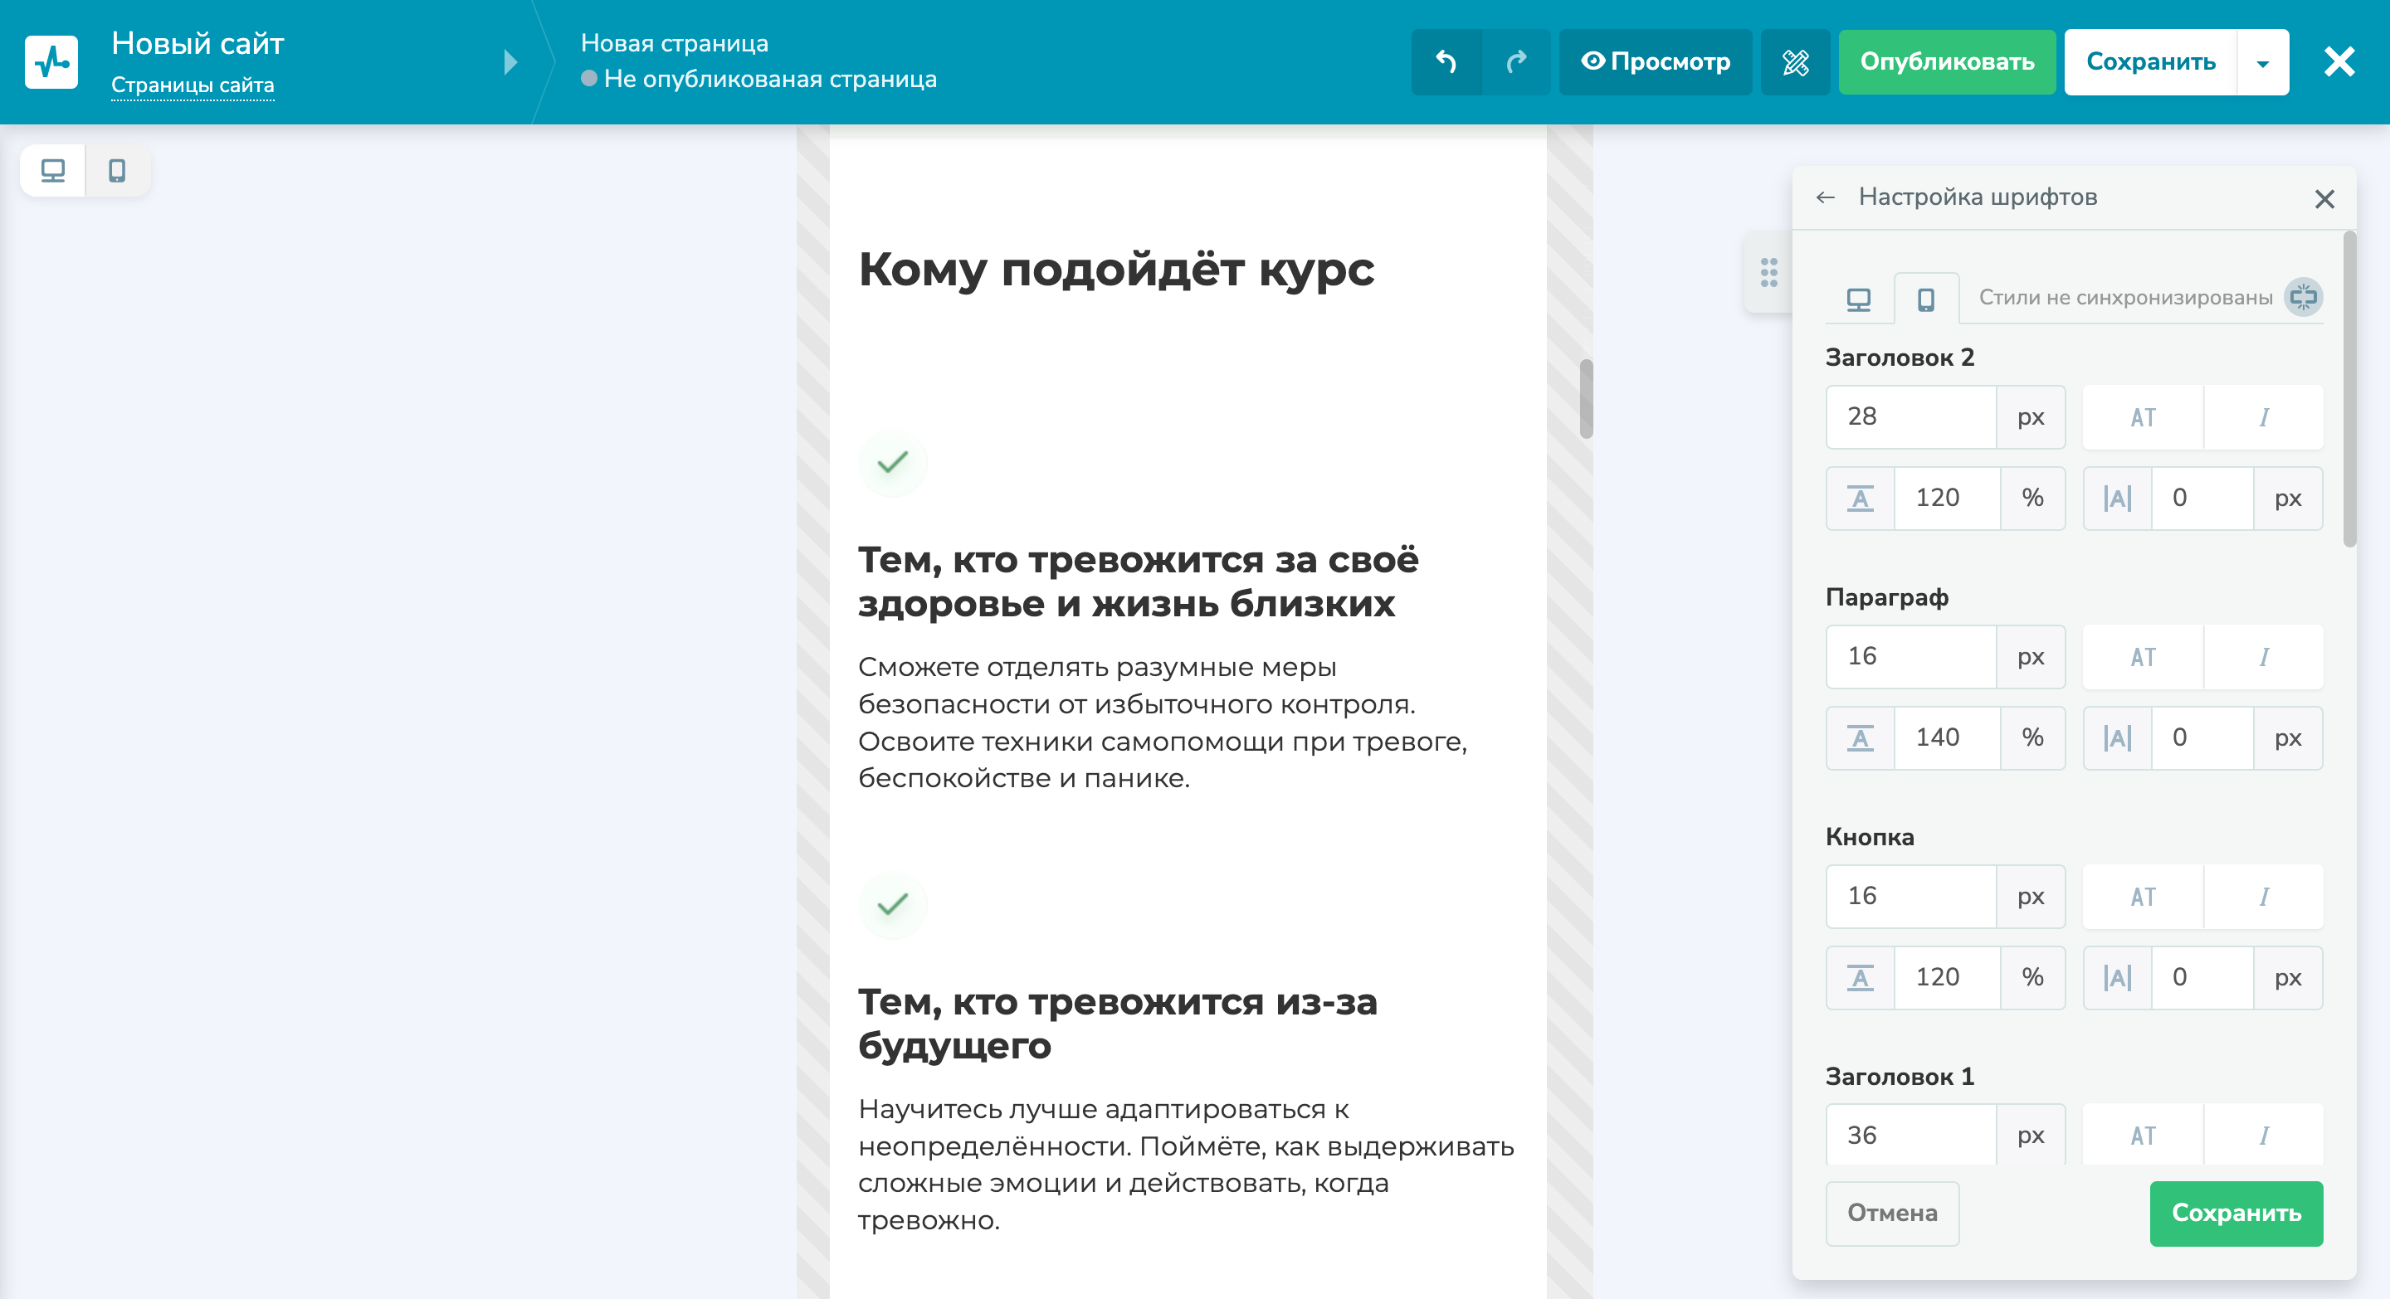This screenshot has height=1299, width=2390.
Task: Open the Сохранить dropdown arrow
Action: point(2262,62)
